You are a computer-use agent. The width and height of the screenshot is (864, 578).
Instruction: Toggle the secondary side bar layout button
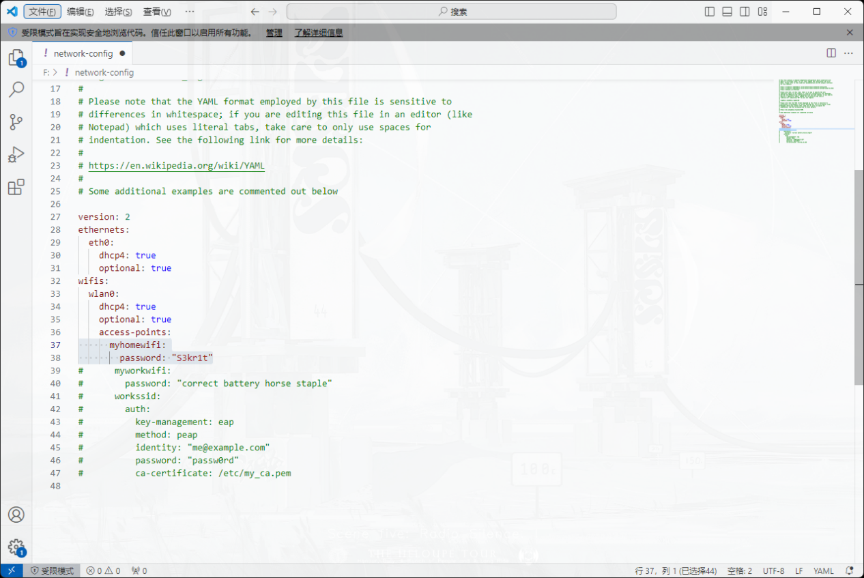745,12
